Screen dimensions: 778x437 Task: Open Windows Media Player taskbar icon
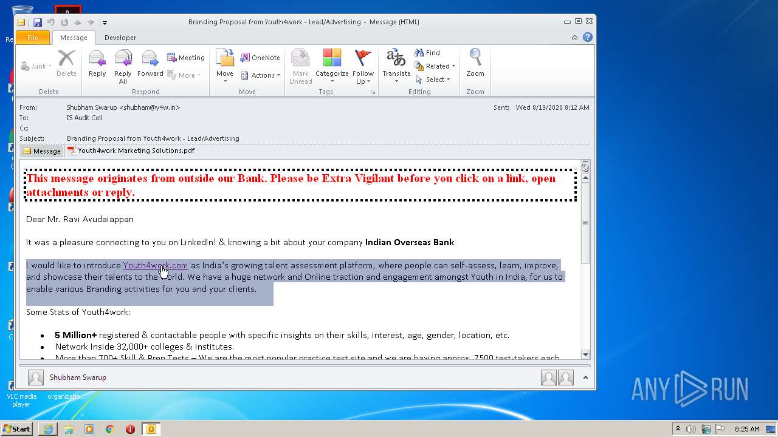(89, 429)
